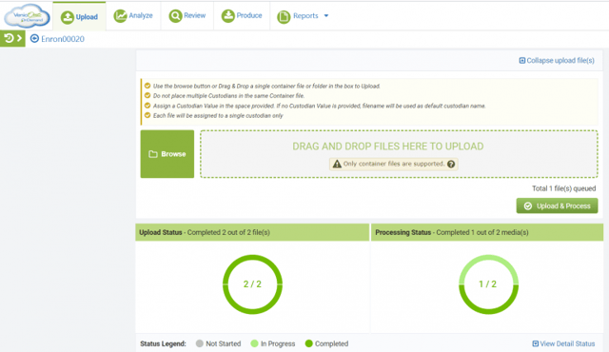Click the Not Started gray legend dot
The image size is (609, 352).
coord(200,343)
